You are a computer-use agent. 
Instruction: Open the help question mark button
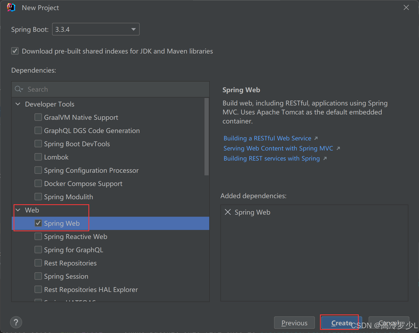(x=16, y=322)
